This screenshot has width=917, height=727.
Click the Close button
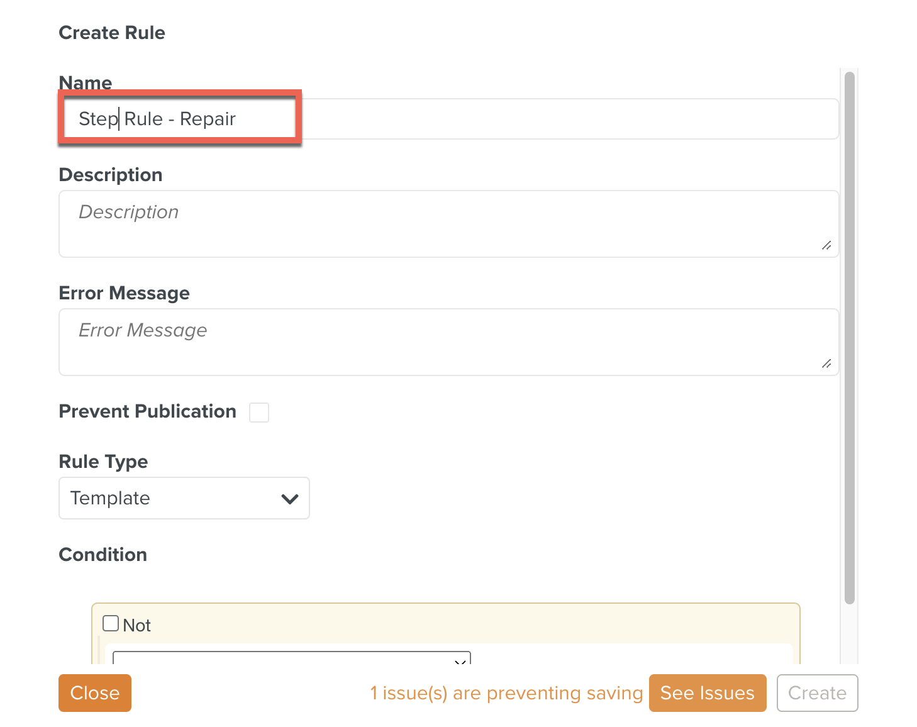tap(95, 693)
